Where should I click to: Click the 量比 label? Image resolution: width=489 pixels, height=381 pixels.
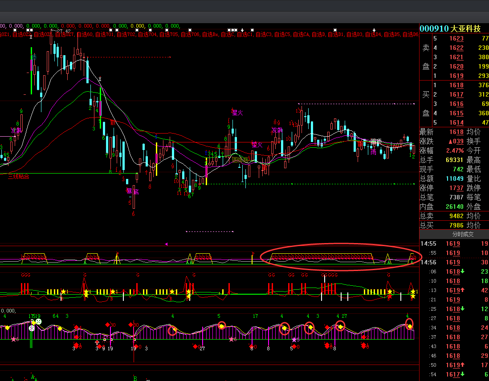click(x=473, y=178)
